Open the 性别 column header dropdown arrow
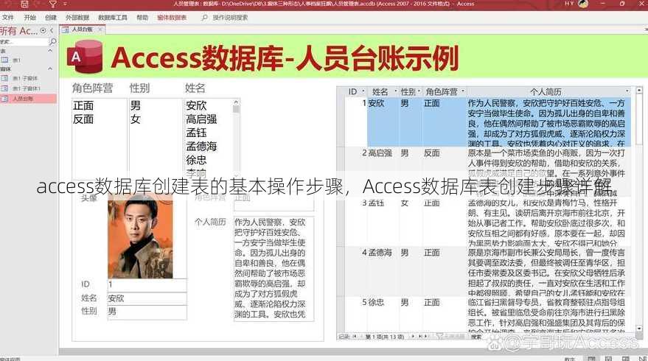Screen dimensions: 648x361 419,91
